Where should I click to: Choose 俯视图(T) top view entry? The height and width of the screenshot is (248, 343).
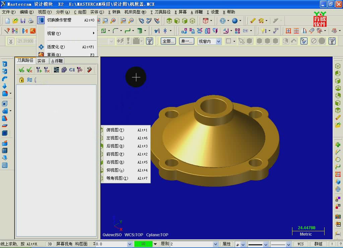tap(126, 130)
